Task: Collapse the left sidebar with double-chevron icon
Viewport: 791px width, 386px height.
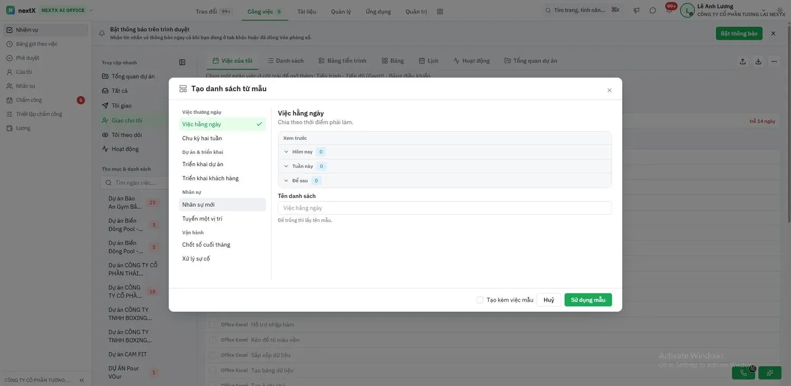Action: pyautogui.click(x=82, y=380)
